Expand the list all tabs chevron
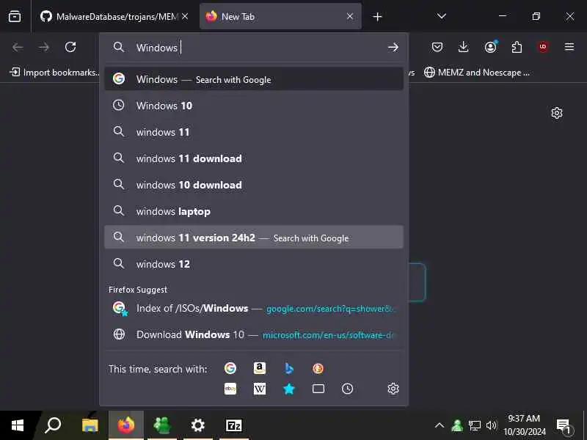The width and height of the screenshot is (587, 440). pyautogui.click(x=442, y=16)
